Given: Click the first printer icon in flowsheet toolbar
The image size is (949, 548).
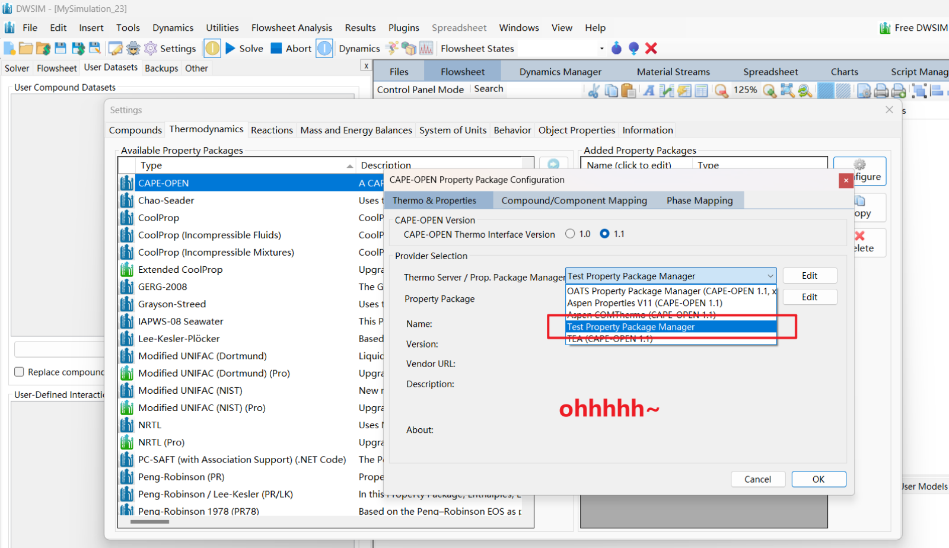Looking at the screenshot, I should click(x=881, y=90).
